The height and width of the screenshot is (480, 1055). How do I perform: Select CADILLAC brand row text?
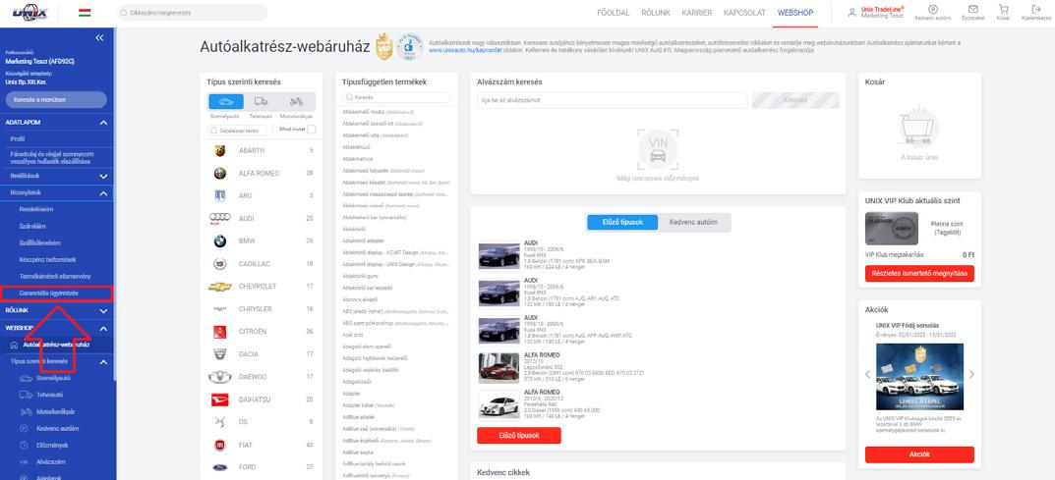(x=254, y=264)
